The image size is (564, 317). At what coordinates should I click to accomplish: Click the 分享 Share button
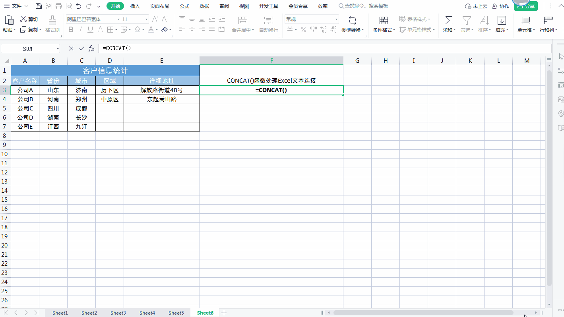click(525, 6)
